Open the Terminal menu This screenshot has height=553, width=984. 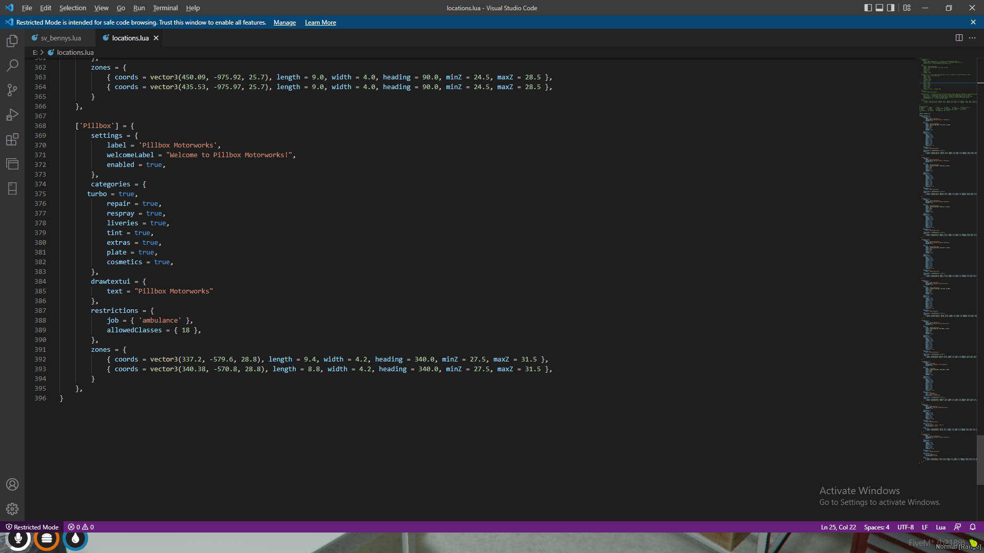tap(165, 8)
